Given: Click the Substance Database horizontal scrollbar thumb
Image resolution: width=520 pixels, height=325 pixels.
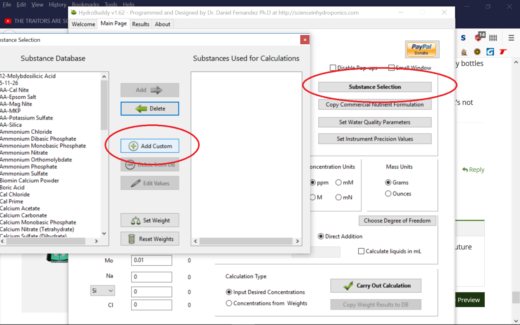Looking at the screenshot, I should 45,241.
